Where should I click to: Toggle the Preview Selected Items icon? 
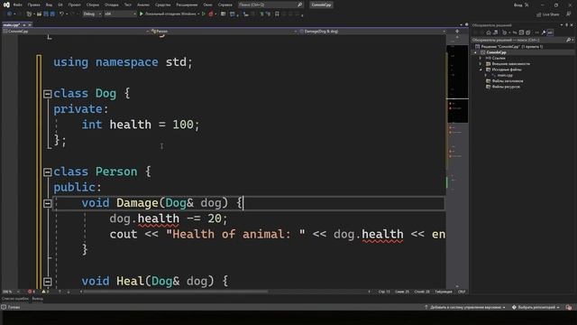pyautogui.click(x=550, y=32)
